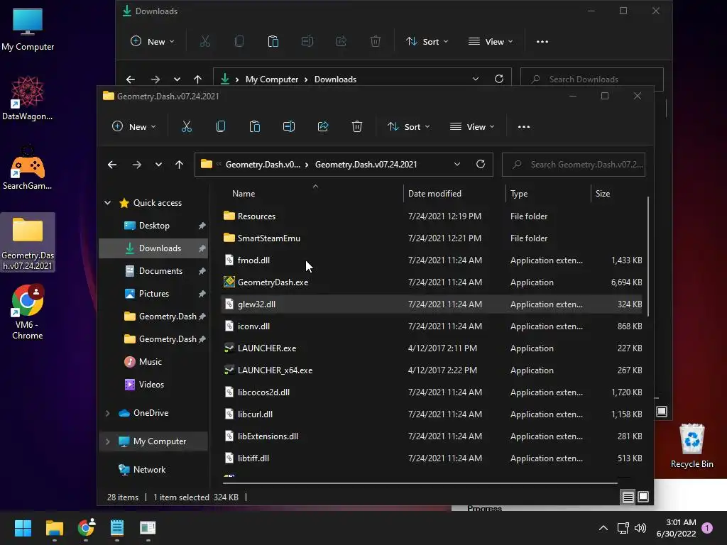Open the View dropdown in Geometry.Dash window
This screenshot has width=727, height=545.
(x=472, y=126)
